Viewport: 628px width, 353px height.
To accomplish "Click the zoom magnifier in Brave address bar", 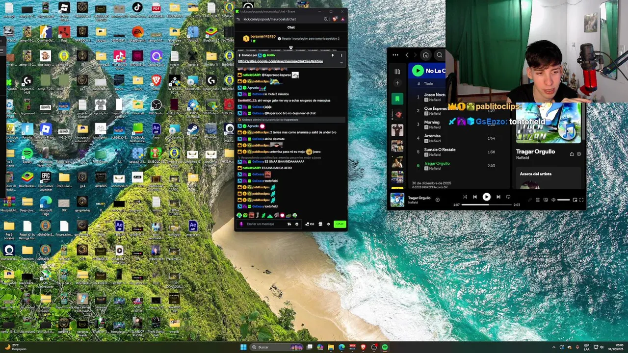I will click(x=325, y=19).
